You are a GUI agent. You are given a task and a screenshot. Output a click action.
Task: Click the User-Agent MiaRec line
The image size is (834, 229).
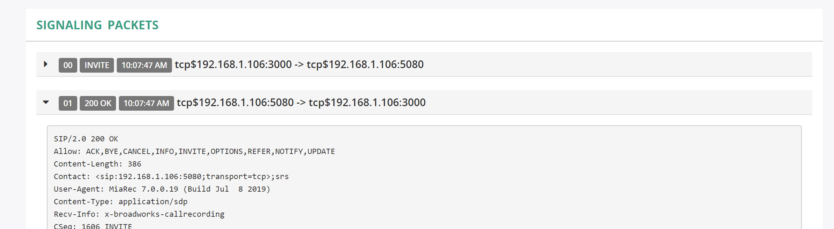162,189
